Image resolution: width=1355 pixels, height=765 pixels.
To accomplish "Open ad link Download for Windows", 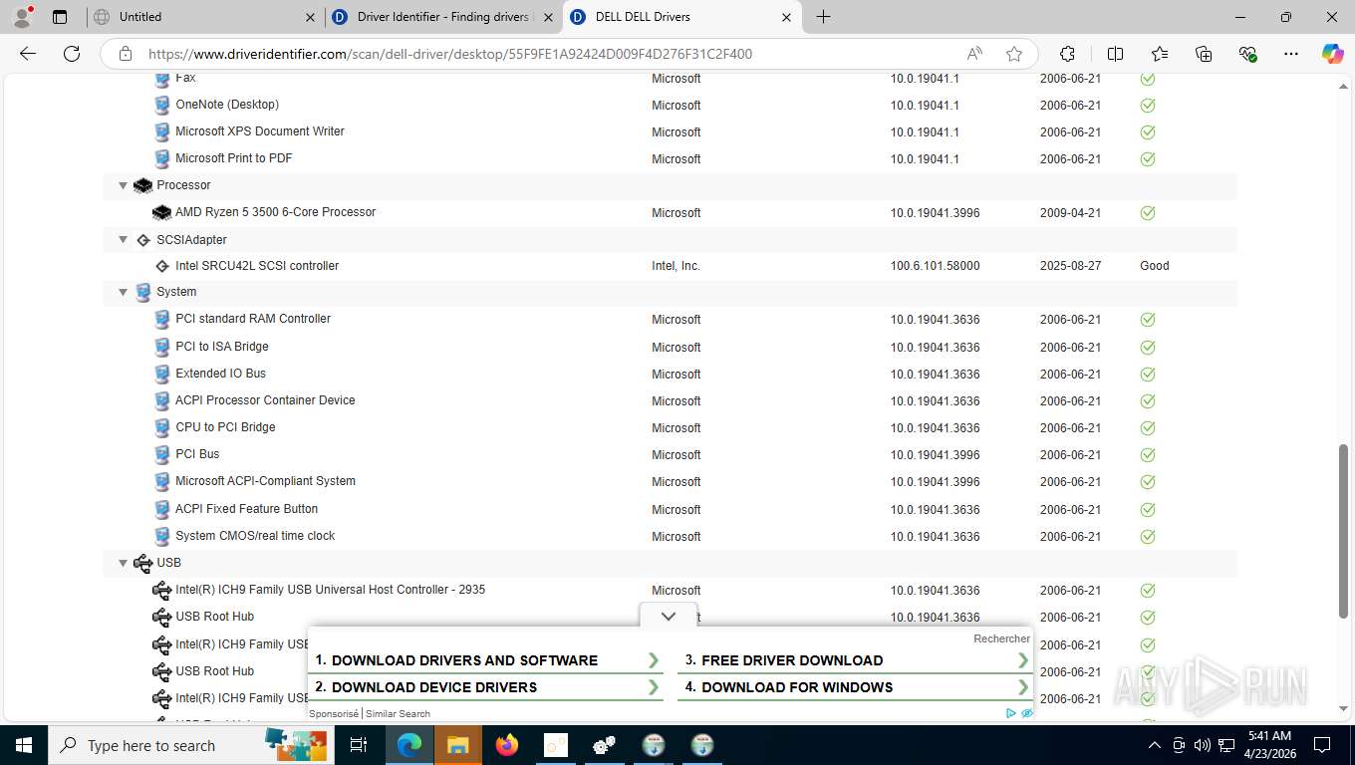I will click(856, 687).
